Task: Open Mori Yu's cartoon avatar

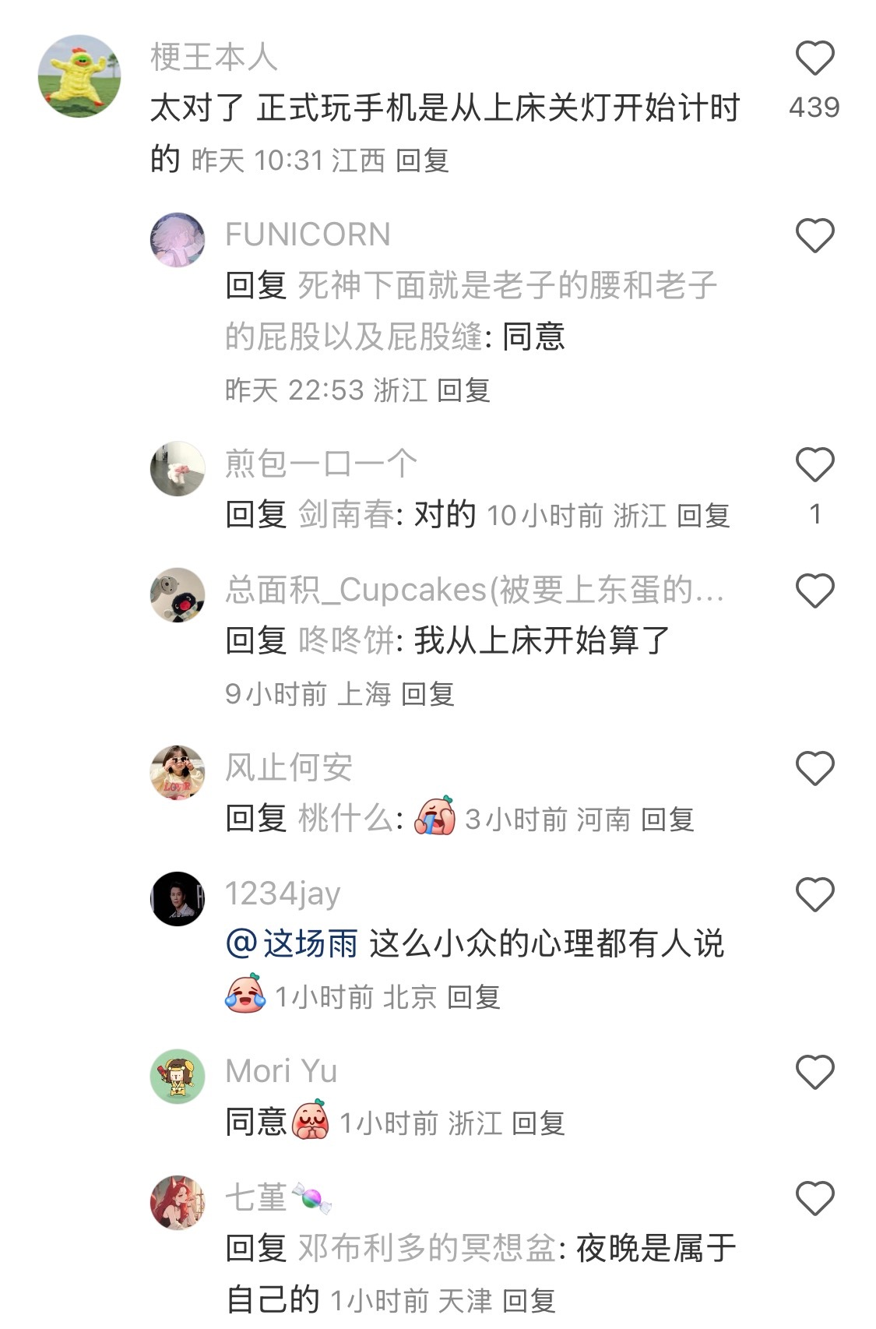Action: 178,1076
